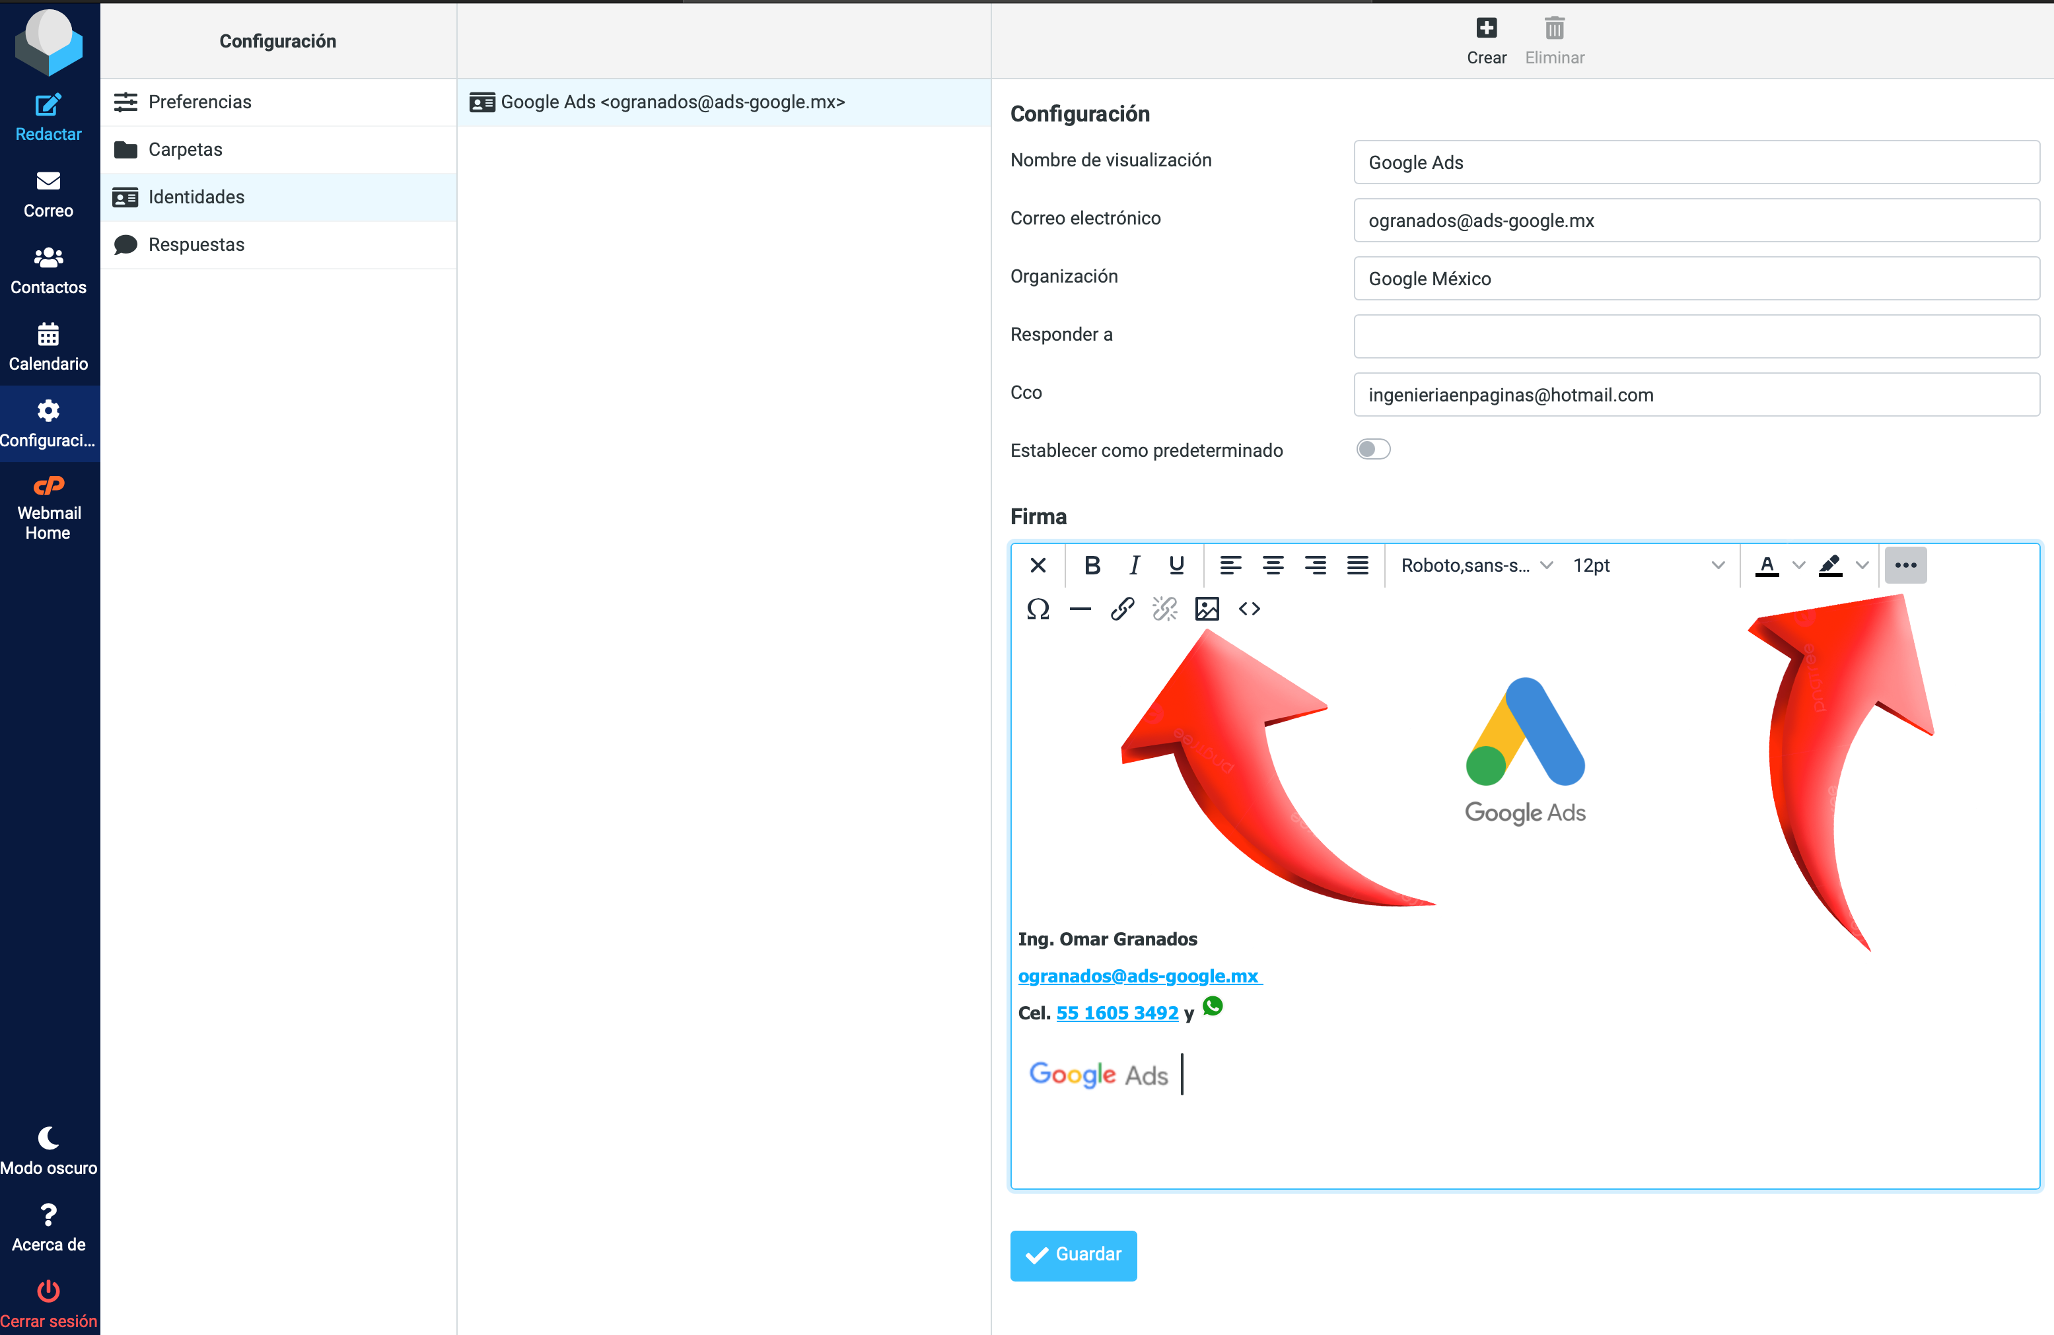Remove formatting with the X toolbar icon
This screenshot has width=2054, height=1335.
point(1038,565)
